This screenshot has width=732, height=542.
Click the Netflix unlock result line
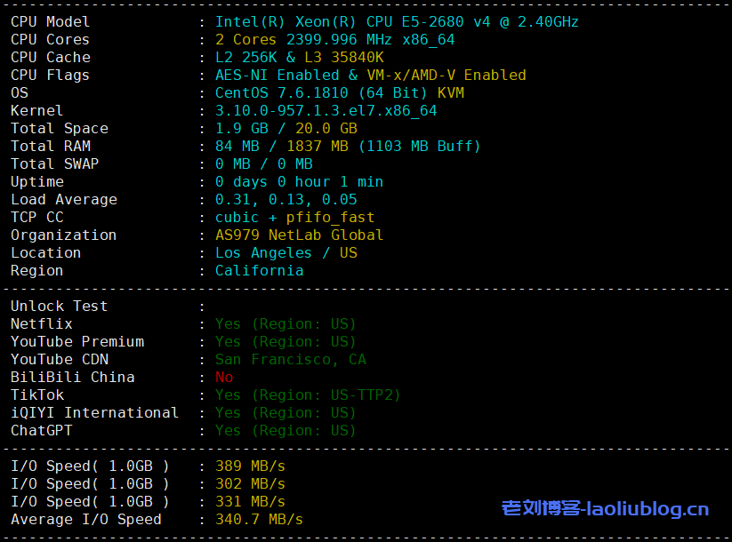[285, 323]
